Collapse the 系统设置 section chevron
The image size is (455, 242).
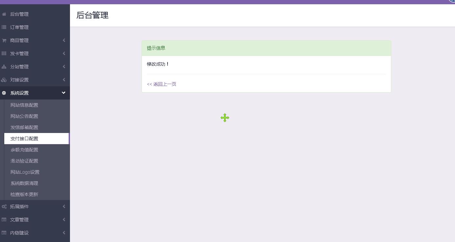pyautogui.click(x=63, y=93)
